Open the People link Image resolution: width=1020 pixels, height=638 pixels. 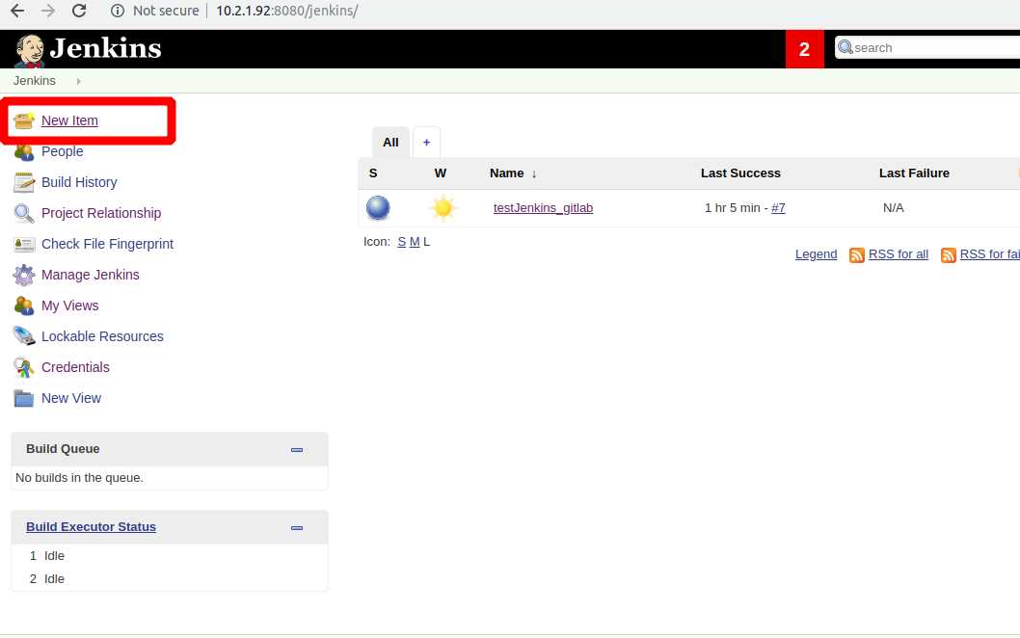(x=63, y=151)
